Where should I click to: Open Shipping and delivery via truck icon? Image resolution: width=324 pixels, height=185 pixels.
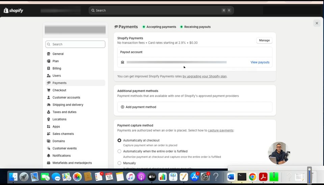click(49, 105)
